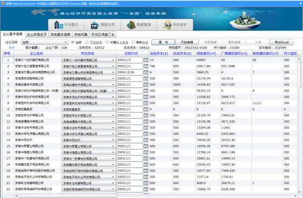Image resolution: width=303 pixels, height=198 pixels.
Task: Switch to the 企业年度经济 tab
Action: (37, 34)
